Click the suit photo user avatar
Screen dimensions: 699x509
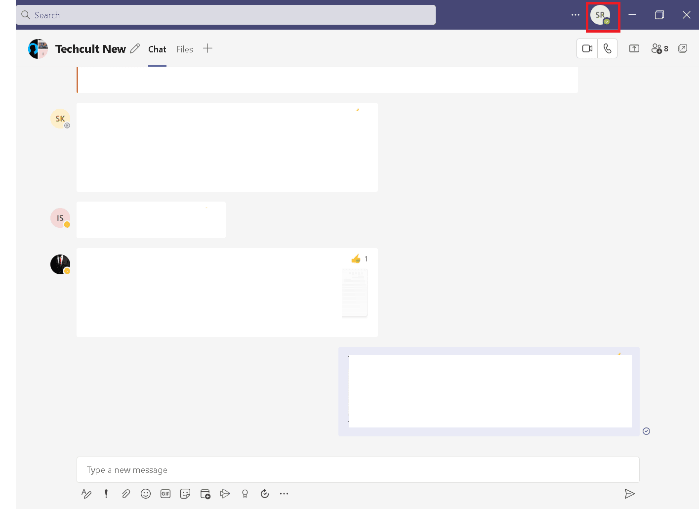[60, 264]
